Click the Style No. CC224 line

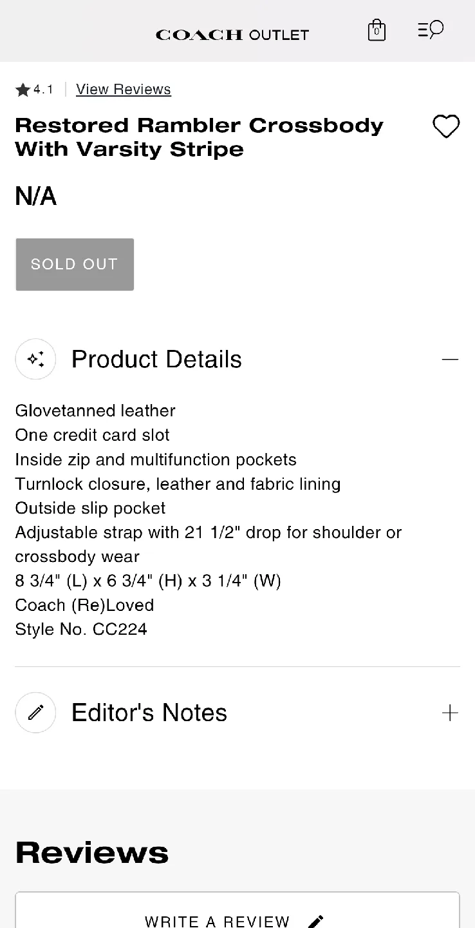point(81,629)
